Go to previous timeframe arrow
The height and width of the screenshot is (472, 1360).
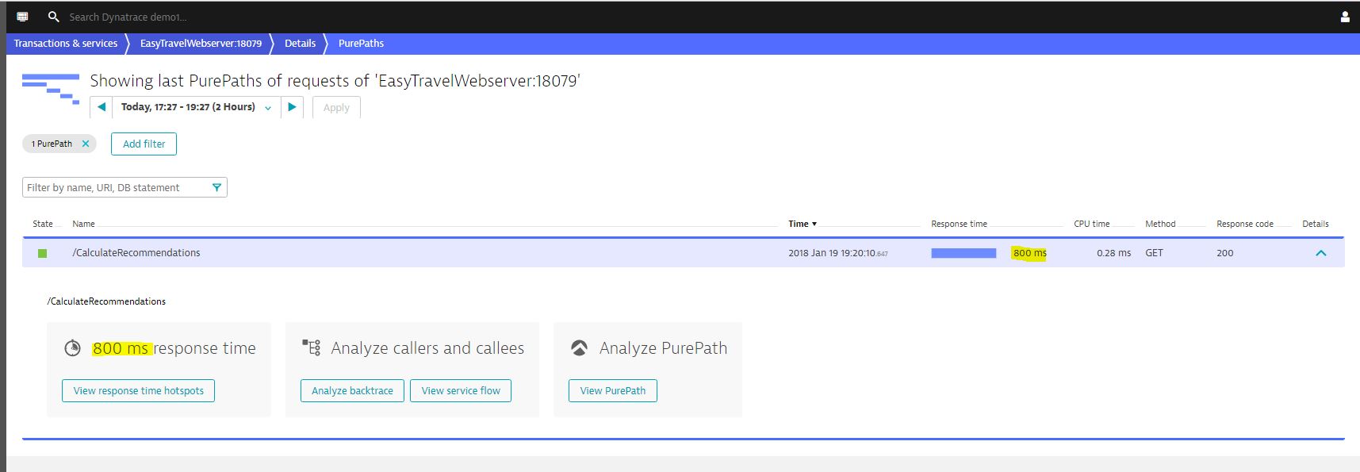(102, 107)
